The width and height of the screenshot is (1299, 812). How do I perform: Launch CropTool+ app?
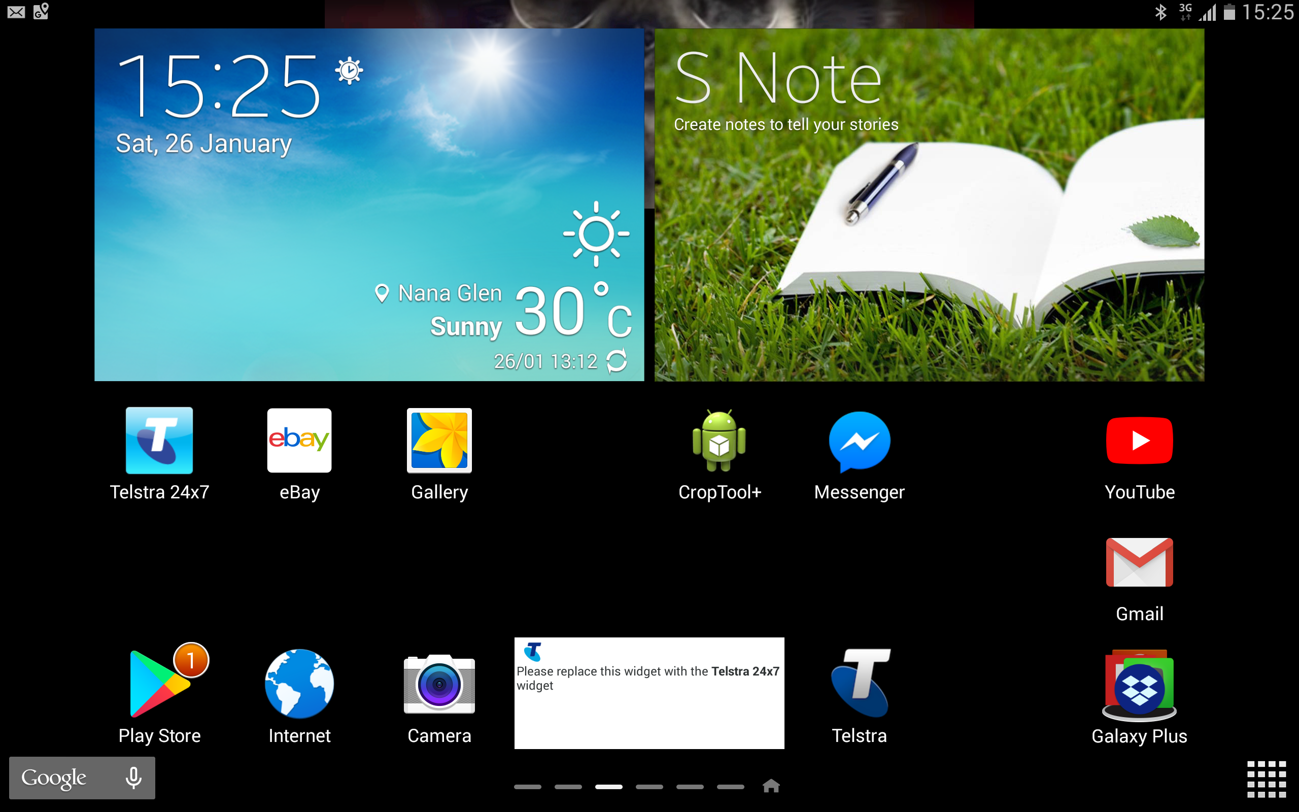pos(719,442)
